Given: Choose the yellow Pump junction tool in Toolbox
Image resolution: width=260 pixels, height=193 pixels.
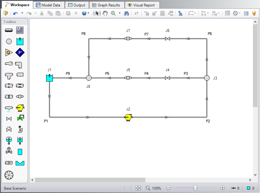Looking at the screenshot, I should pyautogui.click(x=20, y=108).
